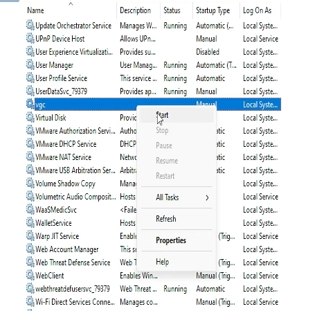Screen dimensions: 326x311
Task: Expand the All Tasks submenu arrow
Action: pyautogui.click(x=207, y=197)
